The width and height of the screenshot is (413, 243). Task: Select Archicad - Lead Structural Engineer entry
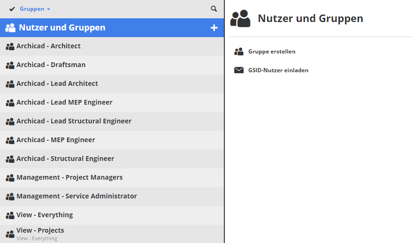point(74,121)
